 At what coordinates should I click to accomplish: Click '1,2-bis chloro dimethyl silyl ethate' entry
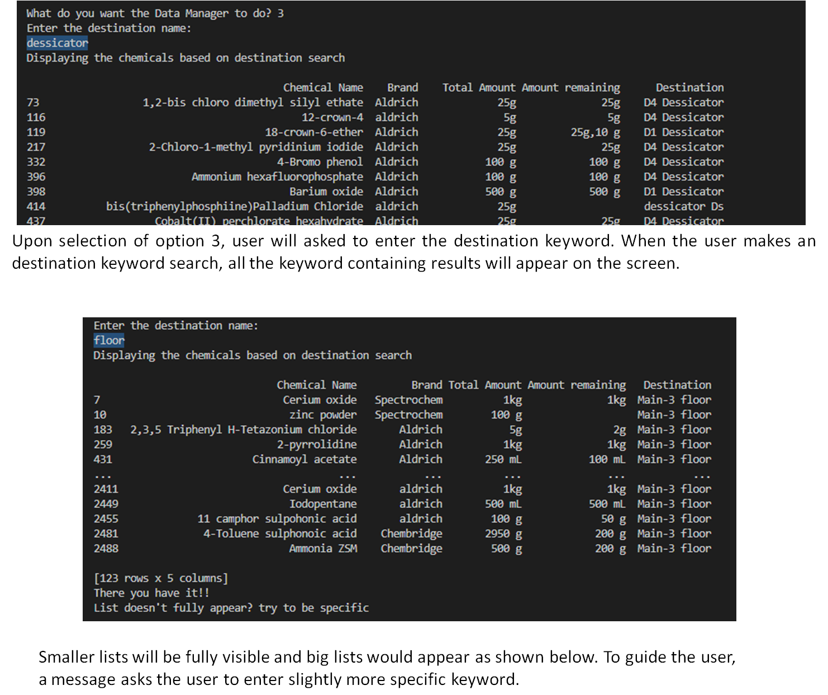253,102
